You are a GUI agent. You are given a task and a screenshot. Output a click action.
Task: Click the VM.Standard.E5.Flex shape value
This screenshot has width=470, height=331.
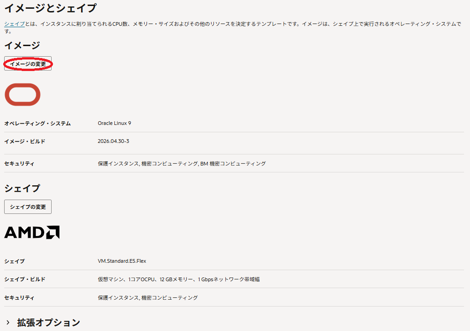point(122,261)
